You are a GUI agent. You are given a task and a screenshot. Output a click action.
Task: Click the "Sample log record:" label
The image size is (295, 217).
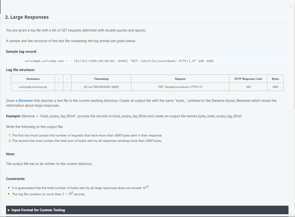21,52
